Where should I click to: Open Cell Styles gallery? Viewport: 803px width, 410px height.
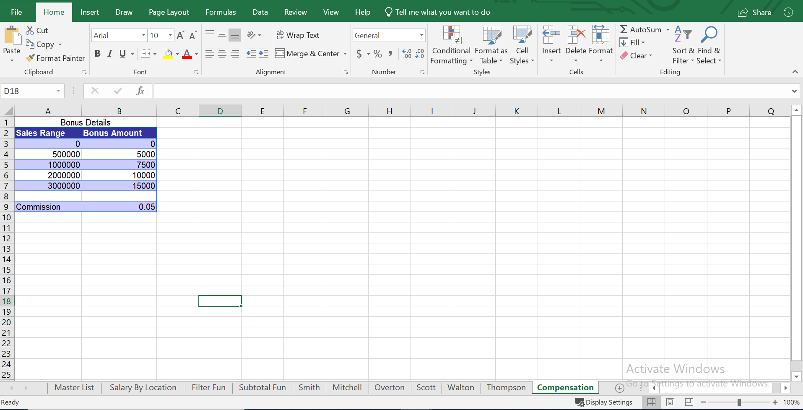click(x=522, y=45)
